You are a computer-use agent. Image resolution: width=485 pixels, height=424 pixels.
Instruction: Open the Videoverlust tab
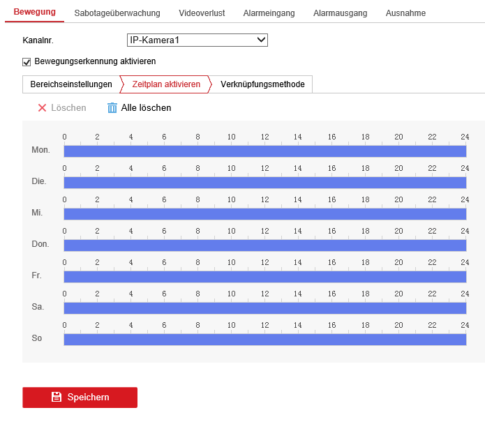tap(201, 13)
